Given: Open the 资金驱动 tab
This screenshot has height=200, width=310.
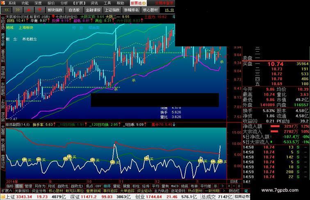Looking at the screenshot, I should click(144, 191).
